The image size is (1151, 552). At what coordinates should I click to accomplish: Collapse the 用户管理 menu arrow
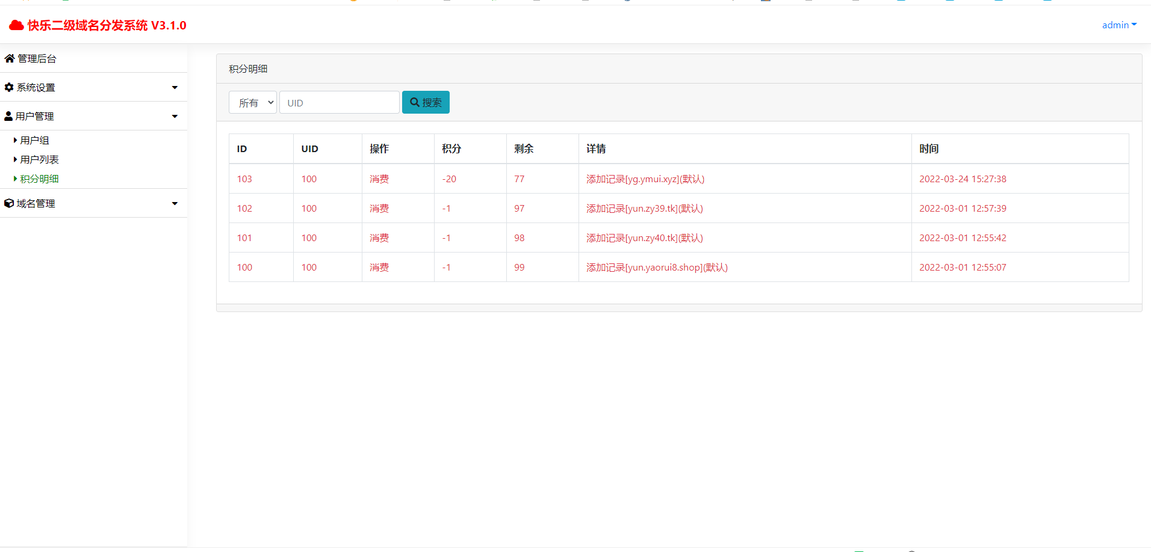(x=175, y=116)
